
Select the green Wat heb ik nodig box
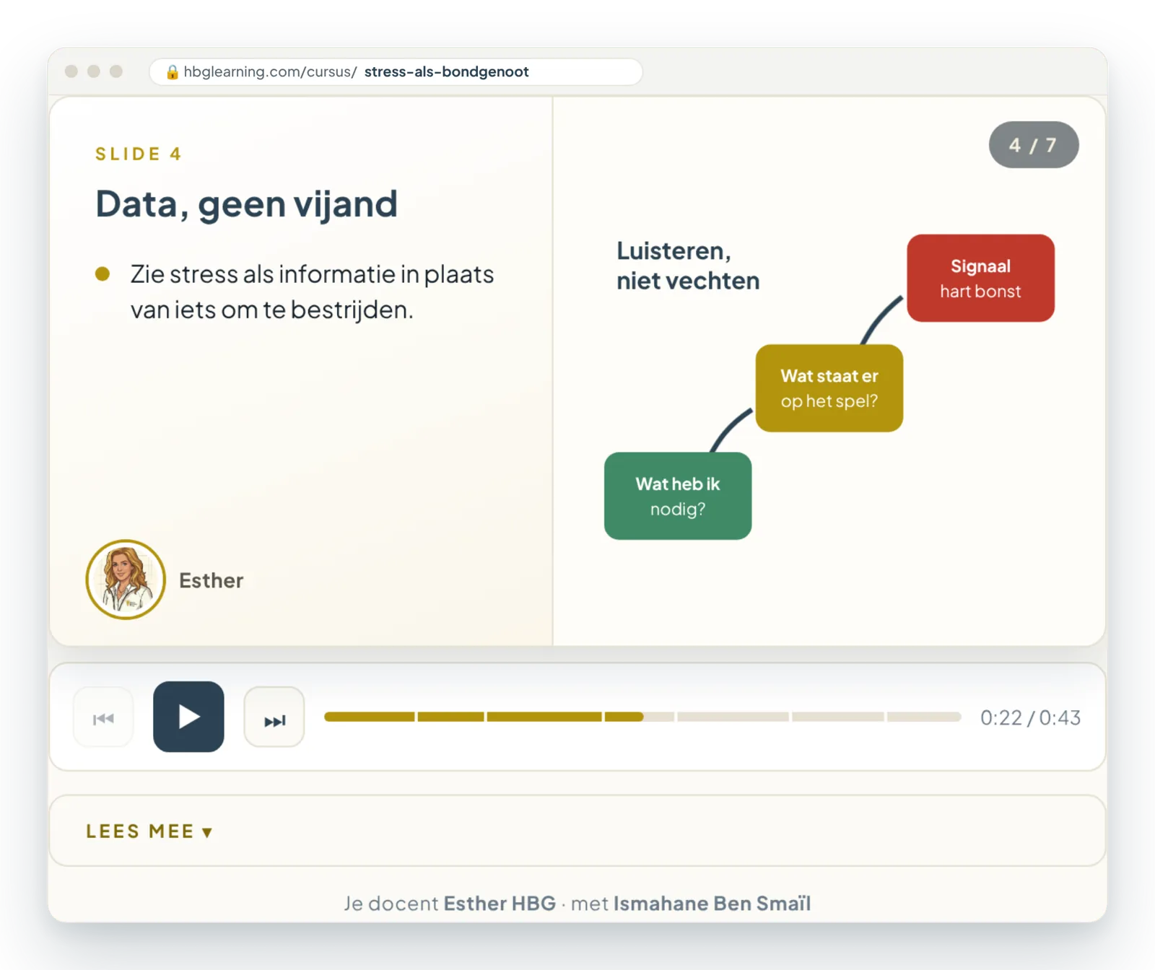[678, 496]
